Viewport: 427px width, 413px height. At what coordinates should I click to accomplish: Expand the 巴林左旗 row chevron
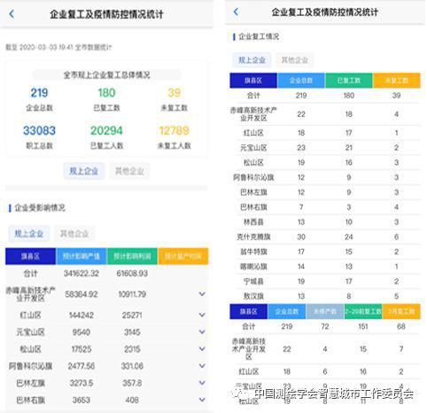pyautogui.click(x=202, y=383)
